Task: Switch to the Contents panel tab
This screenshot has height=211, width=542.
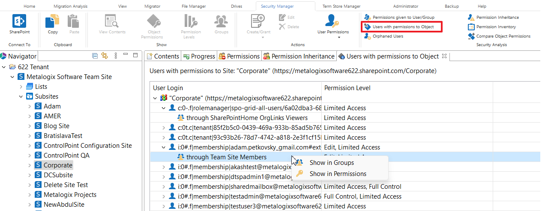Action: (x=162, y=56)
